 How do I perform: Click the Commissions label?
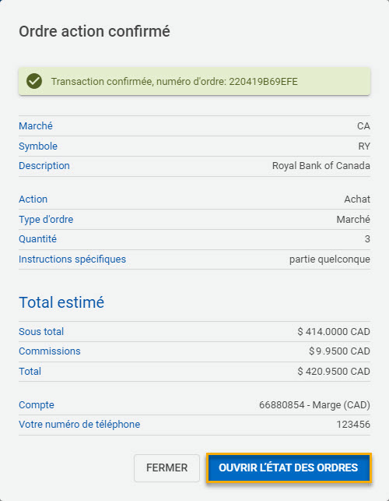pyautogui.click(x=50, y=351)
